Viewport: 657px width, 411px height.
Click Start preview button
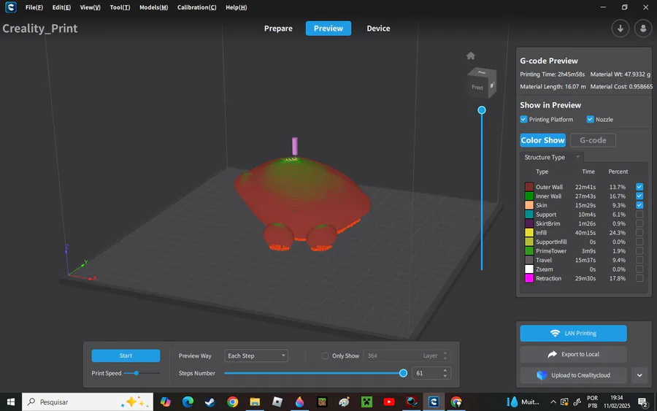pyautogui.click(x=126, y=356)
